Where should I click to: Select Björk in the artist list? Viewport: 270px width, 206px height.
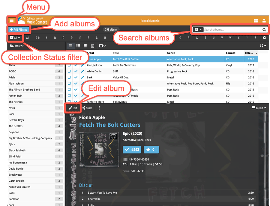[35, 144]
